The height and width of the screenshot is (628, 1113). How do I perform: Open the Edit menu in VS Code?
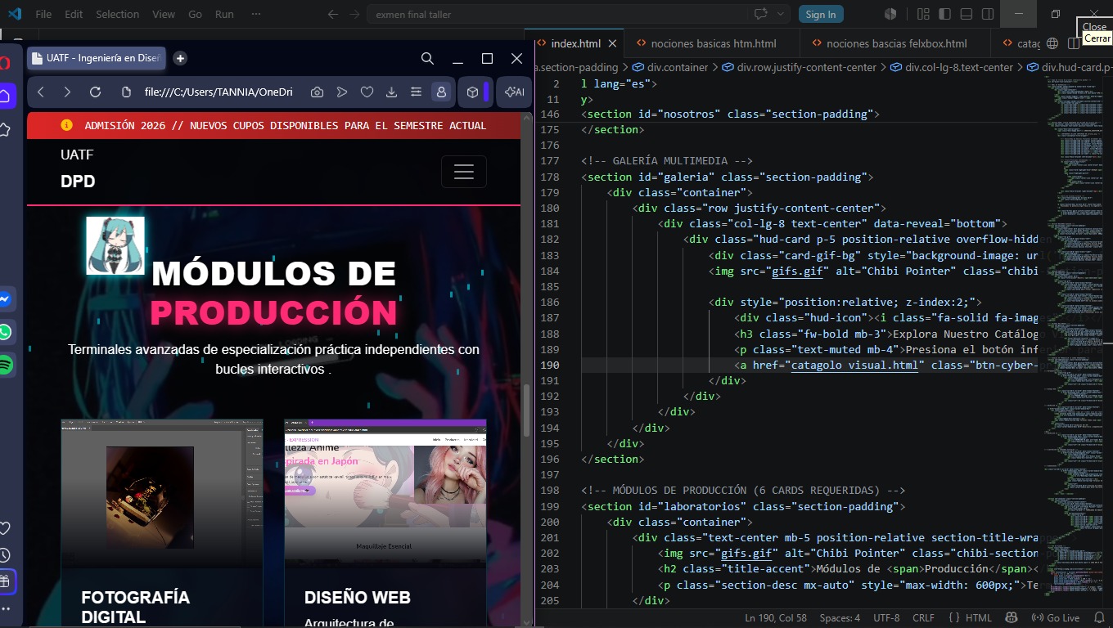click(x=74, y=14)
